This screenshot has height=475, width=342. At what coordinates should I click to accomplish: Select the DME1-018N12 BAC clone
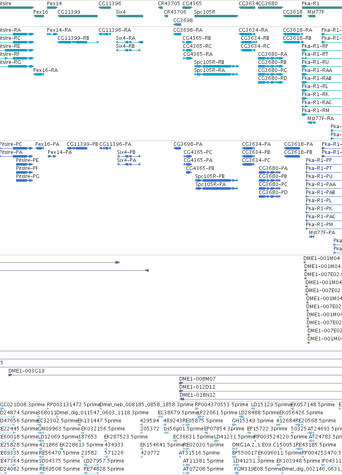coord(261,399)
